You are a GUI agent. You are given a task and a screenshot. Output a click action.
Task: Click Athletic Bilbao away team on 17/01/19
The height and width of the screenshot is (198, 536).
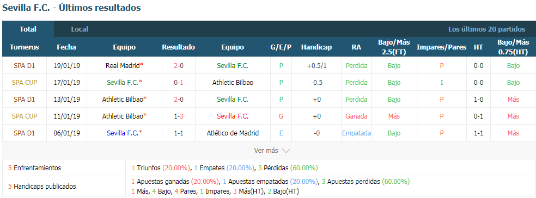tap(233, 83)
